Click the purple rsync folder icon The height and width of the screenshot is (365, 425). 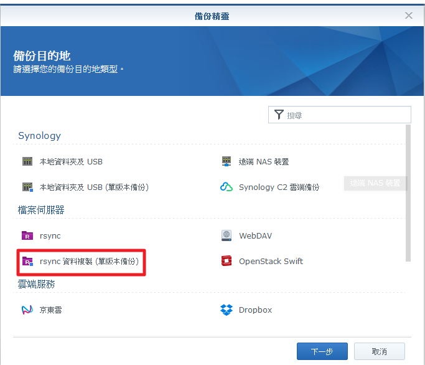tap(27, 235)
